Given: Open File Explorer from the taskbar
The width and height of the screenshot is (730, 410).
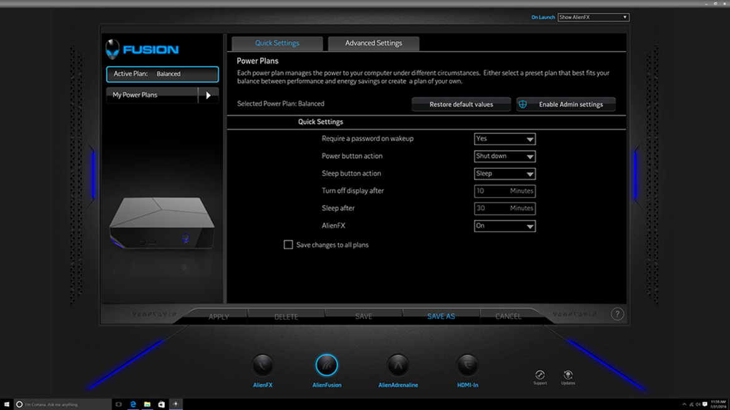Looking at the screenshot, I should click(x=147, y=404).
